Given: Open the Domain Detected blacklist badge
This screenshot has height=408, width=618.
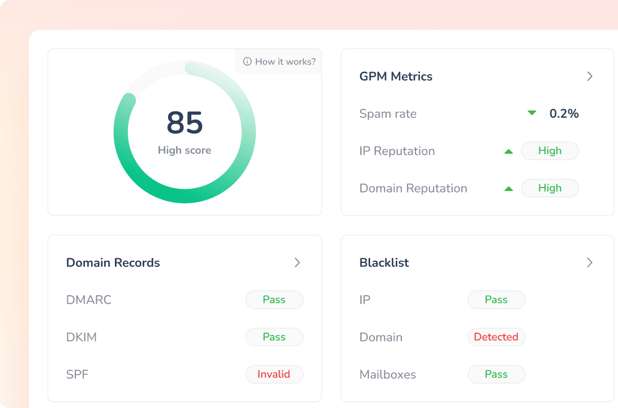Looking at the screenshot, I should tap(496, 337).
